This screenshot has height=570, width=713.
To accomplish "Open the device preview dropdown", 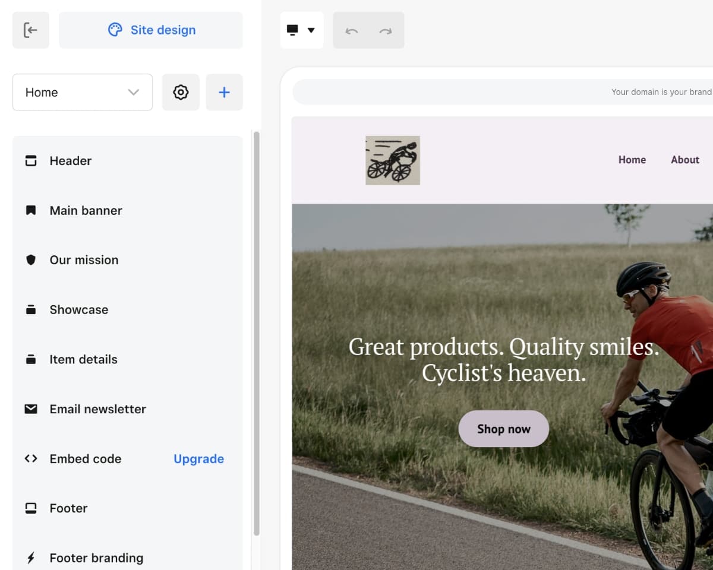I will [x=302, y=30].
